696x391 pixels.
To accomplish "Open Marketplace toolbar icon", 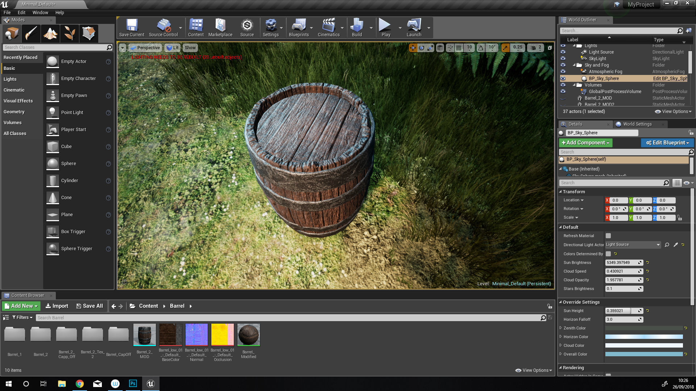I will 220,28.
